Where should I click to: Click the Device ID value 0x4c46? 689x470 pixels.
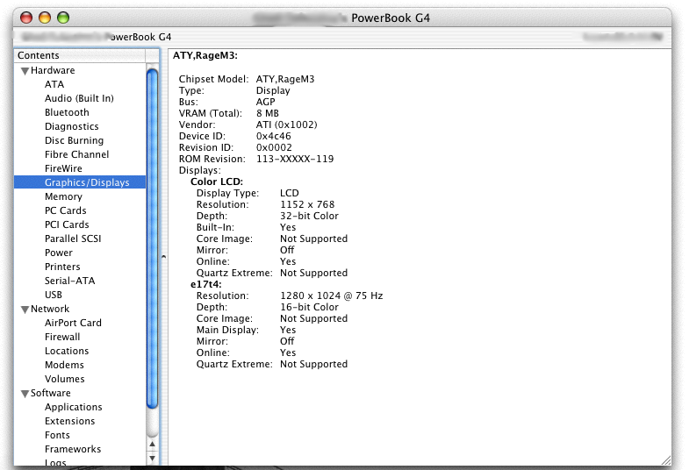(x=273, y=136)
